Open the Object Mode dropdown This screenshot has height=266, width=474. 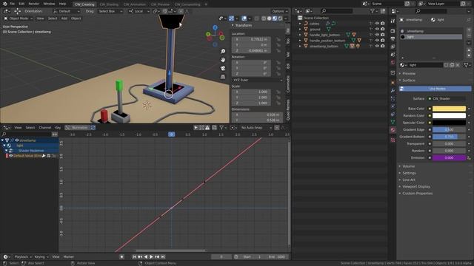(x=18, y=18)
